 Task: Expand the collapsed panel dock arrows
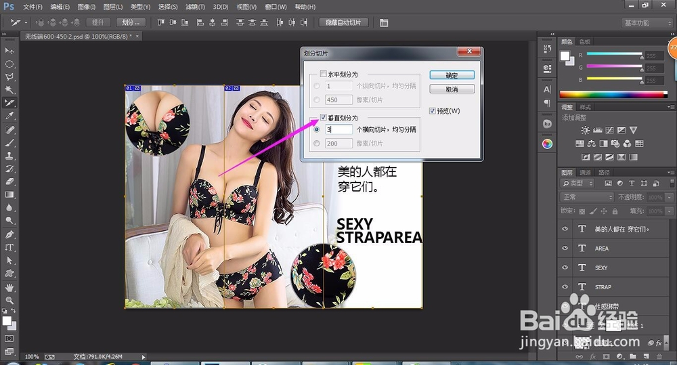coord(552,34)
